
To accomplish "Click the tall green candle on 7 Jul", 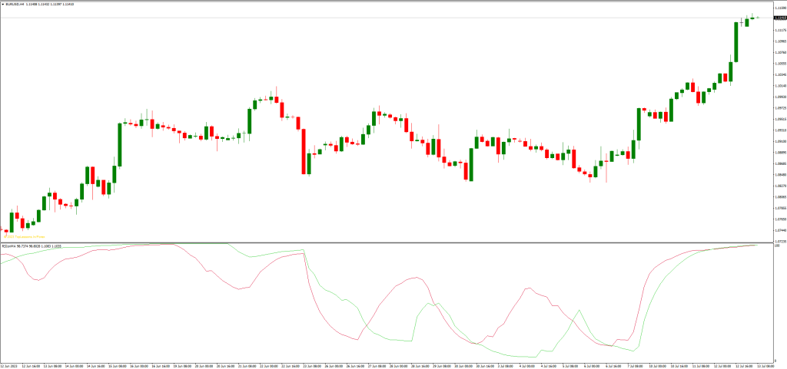I will pos(639,123).
